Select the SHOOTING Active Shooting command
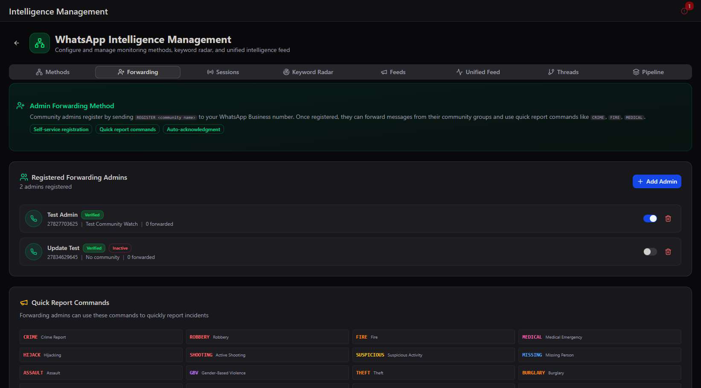 [x=268, y=355]
